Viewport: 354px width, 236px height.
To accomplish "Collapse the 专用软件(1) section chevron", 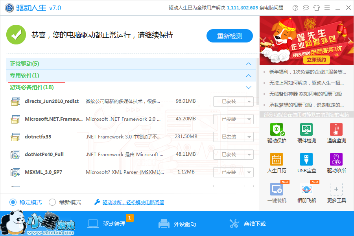I will (248, 76).
